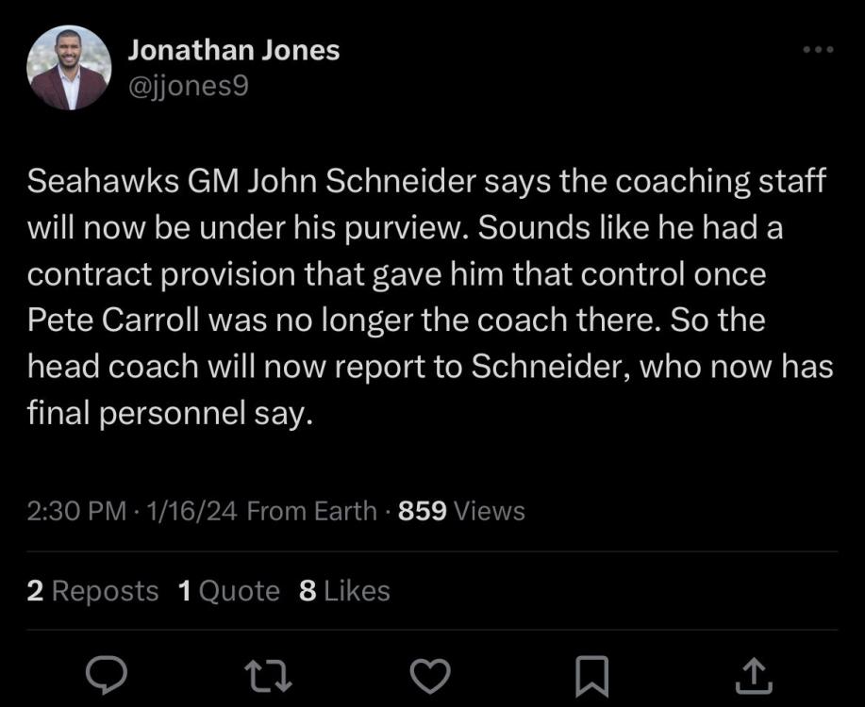The height and width of the screenshot is (707, 865).
Task: View the 2 Reposts list
Action: (92, 591)
